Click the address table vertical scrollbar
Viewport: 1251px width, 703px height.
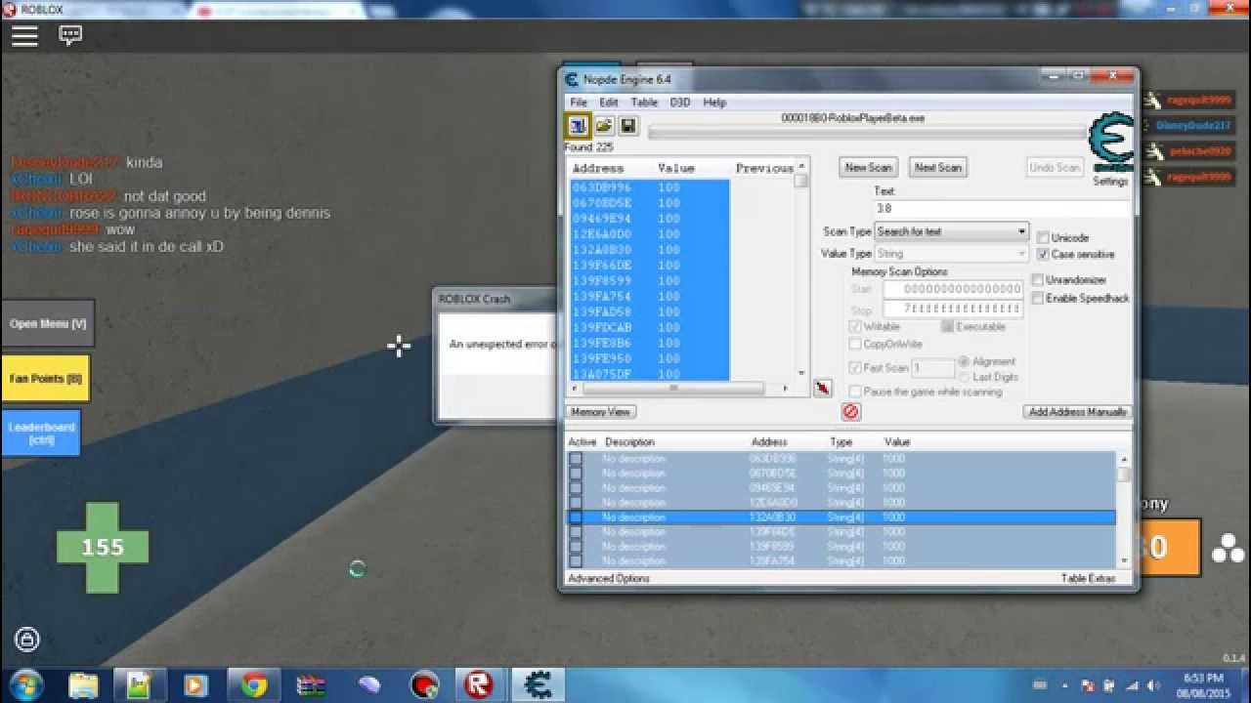coord(1123,509)
